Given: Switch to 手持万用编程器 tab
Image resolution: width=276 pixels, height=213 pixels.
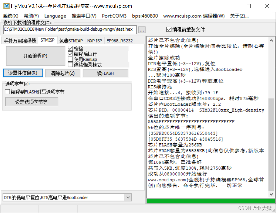Looking at the screenshot, I should click(20, 41).
